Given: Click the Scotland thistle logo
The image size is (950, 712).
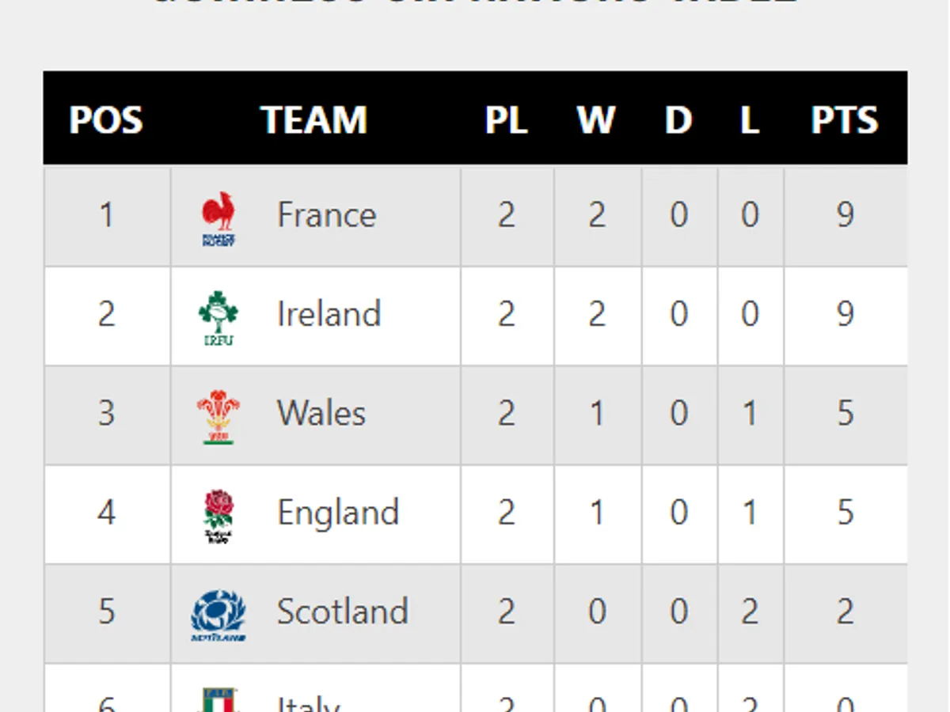Looking at the screenshot, I should 218,615.
